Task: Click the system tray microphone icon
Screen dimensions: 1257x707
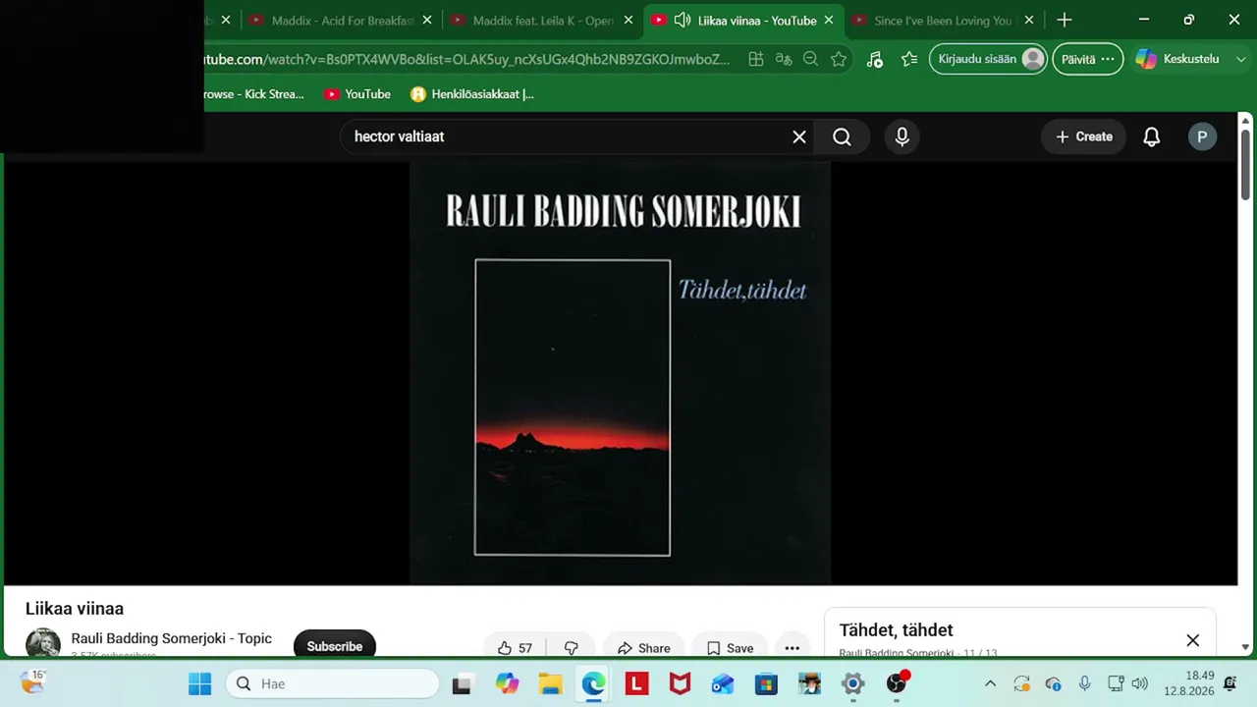Action: coord(1084,683)
